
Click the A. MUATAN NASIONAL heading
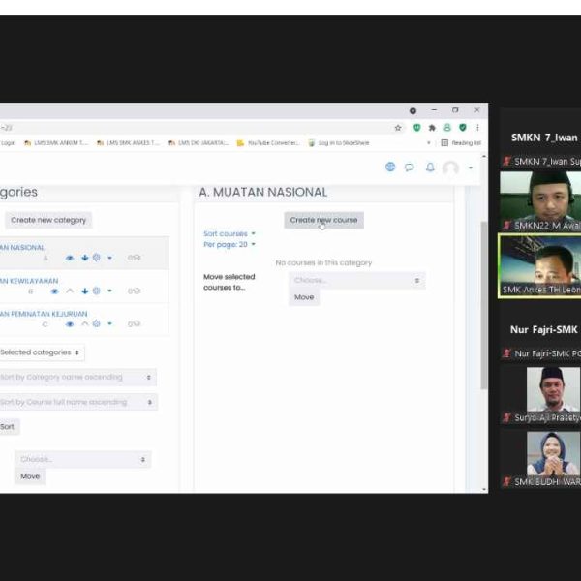click(263, 193)
